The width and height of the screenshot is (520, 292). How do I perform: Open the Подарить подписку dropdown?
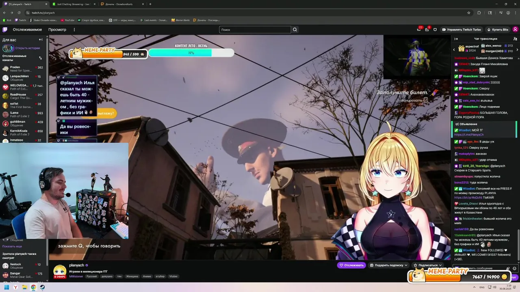click(388, 265)
